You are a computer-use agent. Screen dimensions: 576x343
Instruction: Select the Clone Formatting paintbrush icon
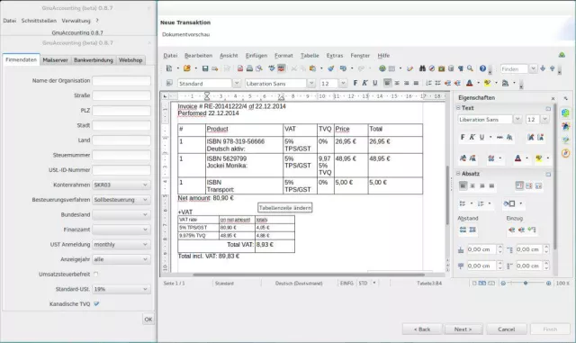point(330,68)
